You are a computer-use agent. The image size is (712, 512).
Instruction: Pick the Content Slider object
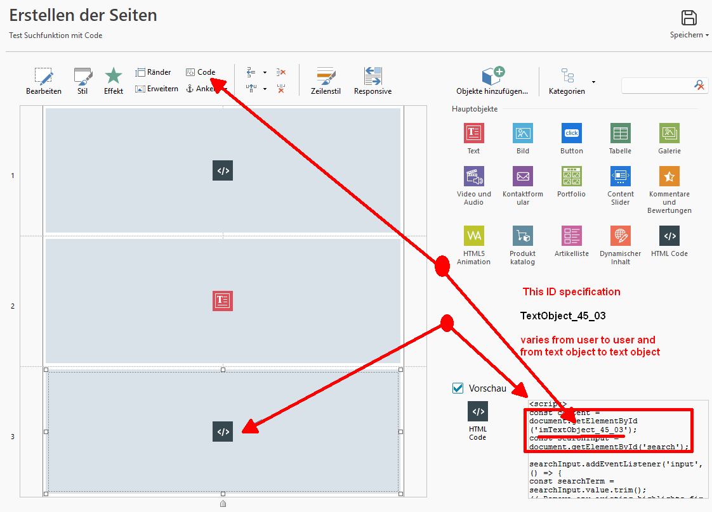pyautogui.click(x=620, y=176)
